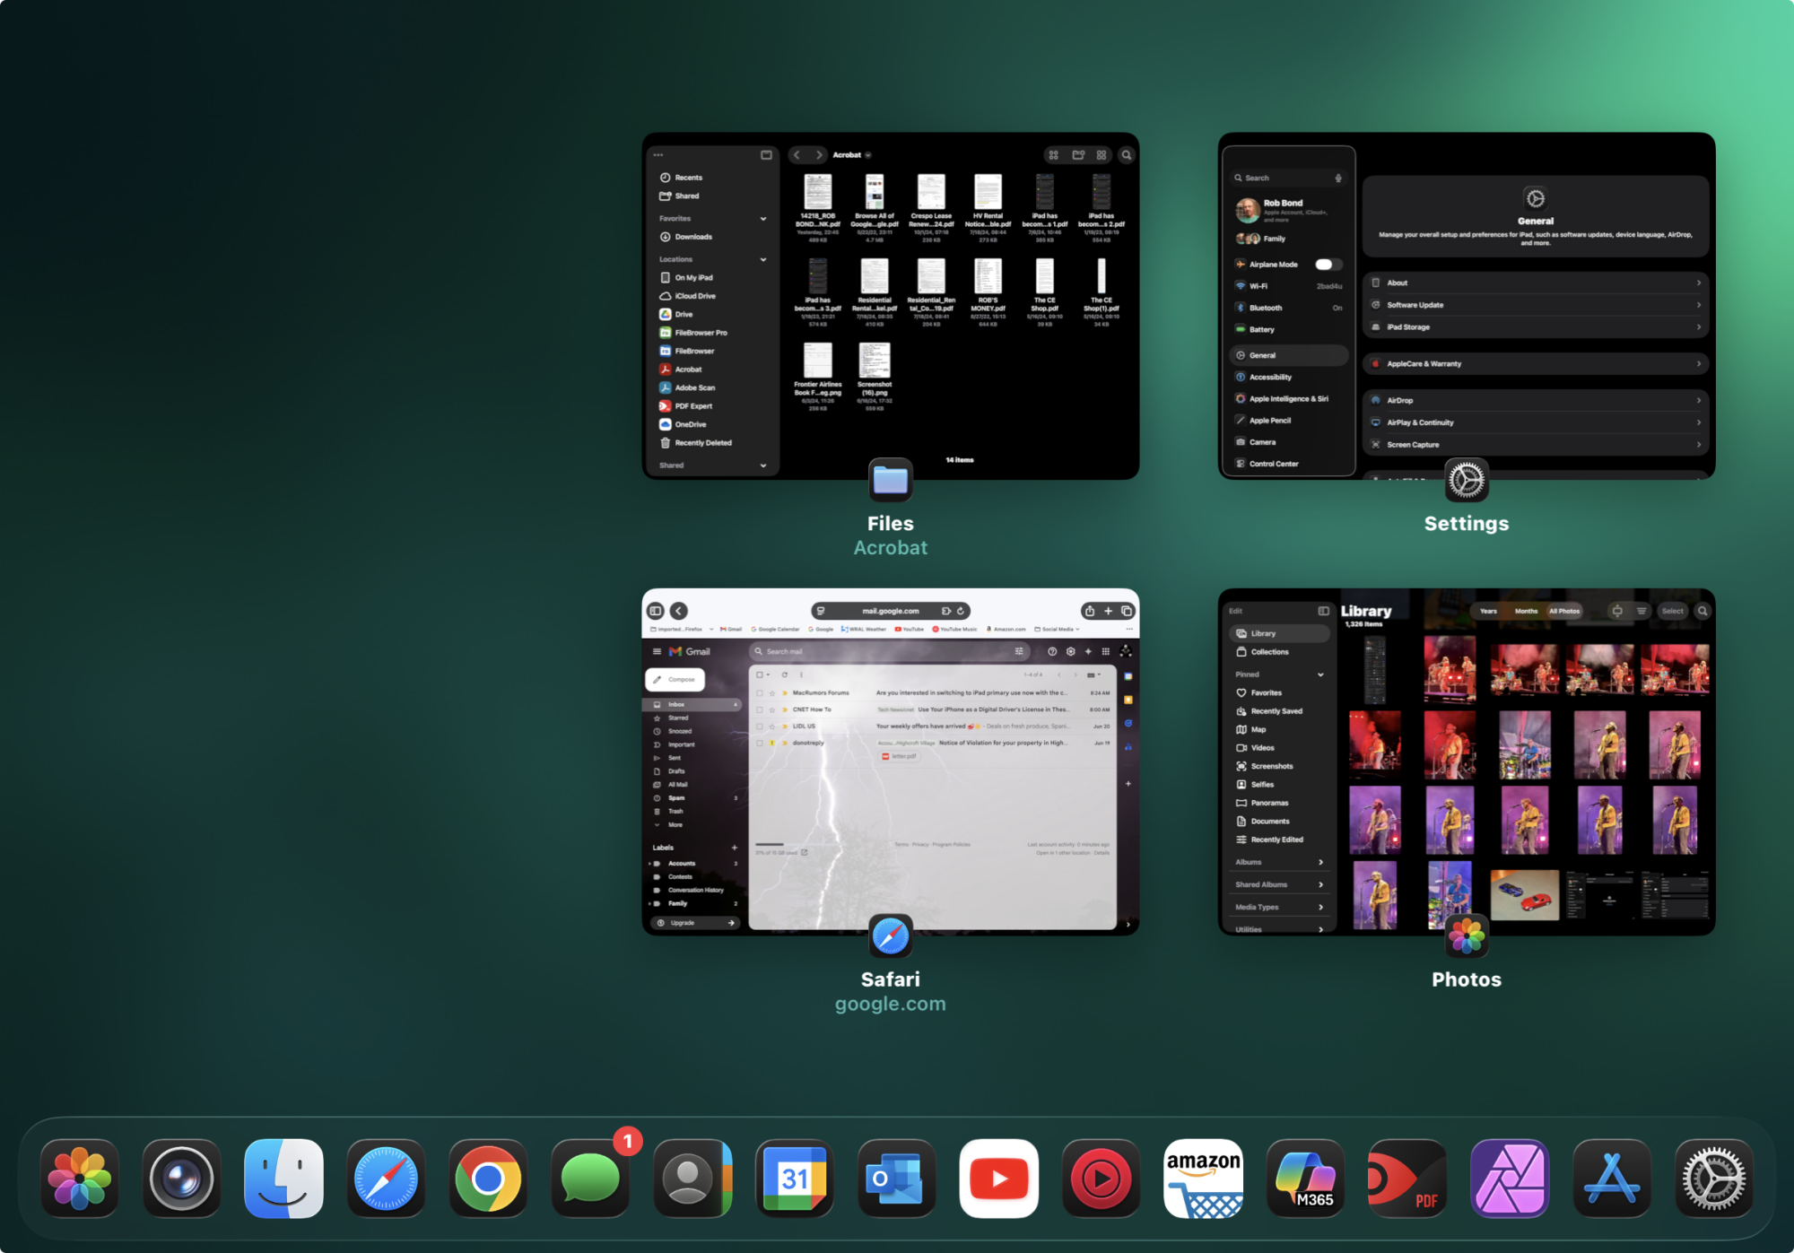Star the CNET How To email
The height and width of the screenshot is (1253, 1794).
point(772,709)
